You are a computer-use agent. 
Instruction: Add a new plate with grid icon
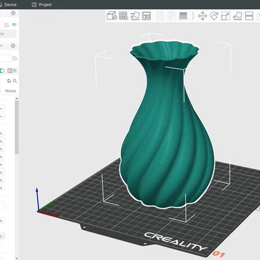pyautogui.click(x=123, y=16)
